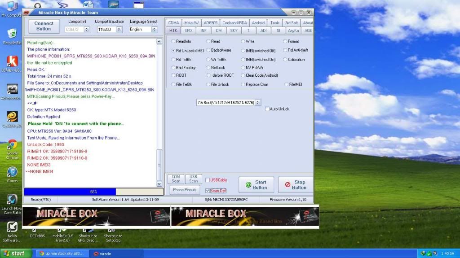The width and height of the screenshot is (460, 258).
Task: Open Comport inf dropdown
Action: [x=87, y=29]
